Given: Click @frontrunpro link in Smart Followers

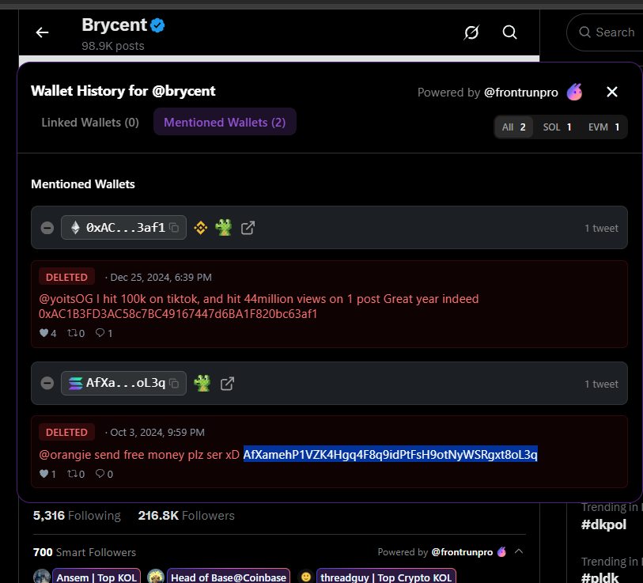Looking at the screenshot, I should (x=462, y=552).
